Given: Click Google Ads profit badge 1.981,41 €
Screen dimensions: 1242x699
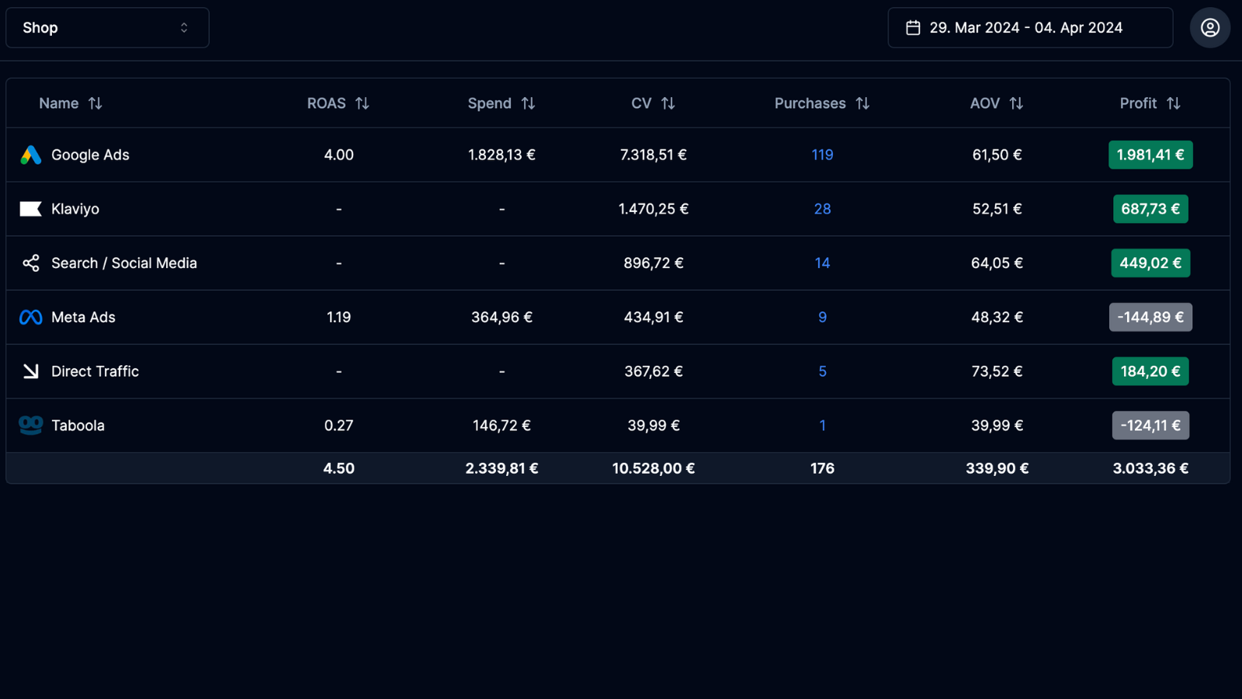Looking at the screenshot, I should 1150,155.
